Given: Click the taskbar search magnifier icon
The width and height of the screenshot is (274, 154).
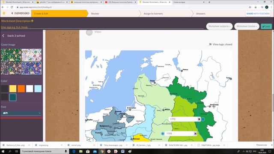Looking at the screenshot, I should [x=10, y=151].
